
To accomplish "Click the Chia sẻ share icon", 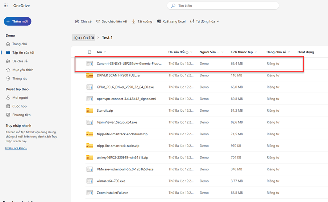I will [x=77, y=21].
